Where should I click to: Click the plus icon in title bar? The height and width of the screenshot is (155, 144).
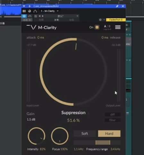pos(30,6)
